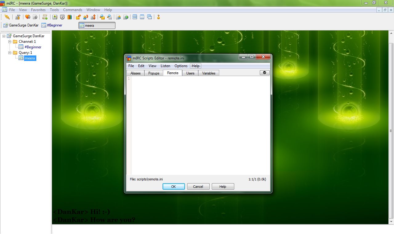Switch to the Popups tab
394x234 pixels.
154,73
